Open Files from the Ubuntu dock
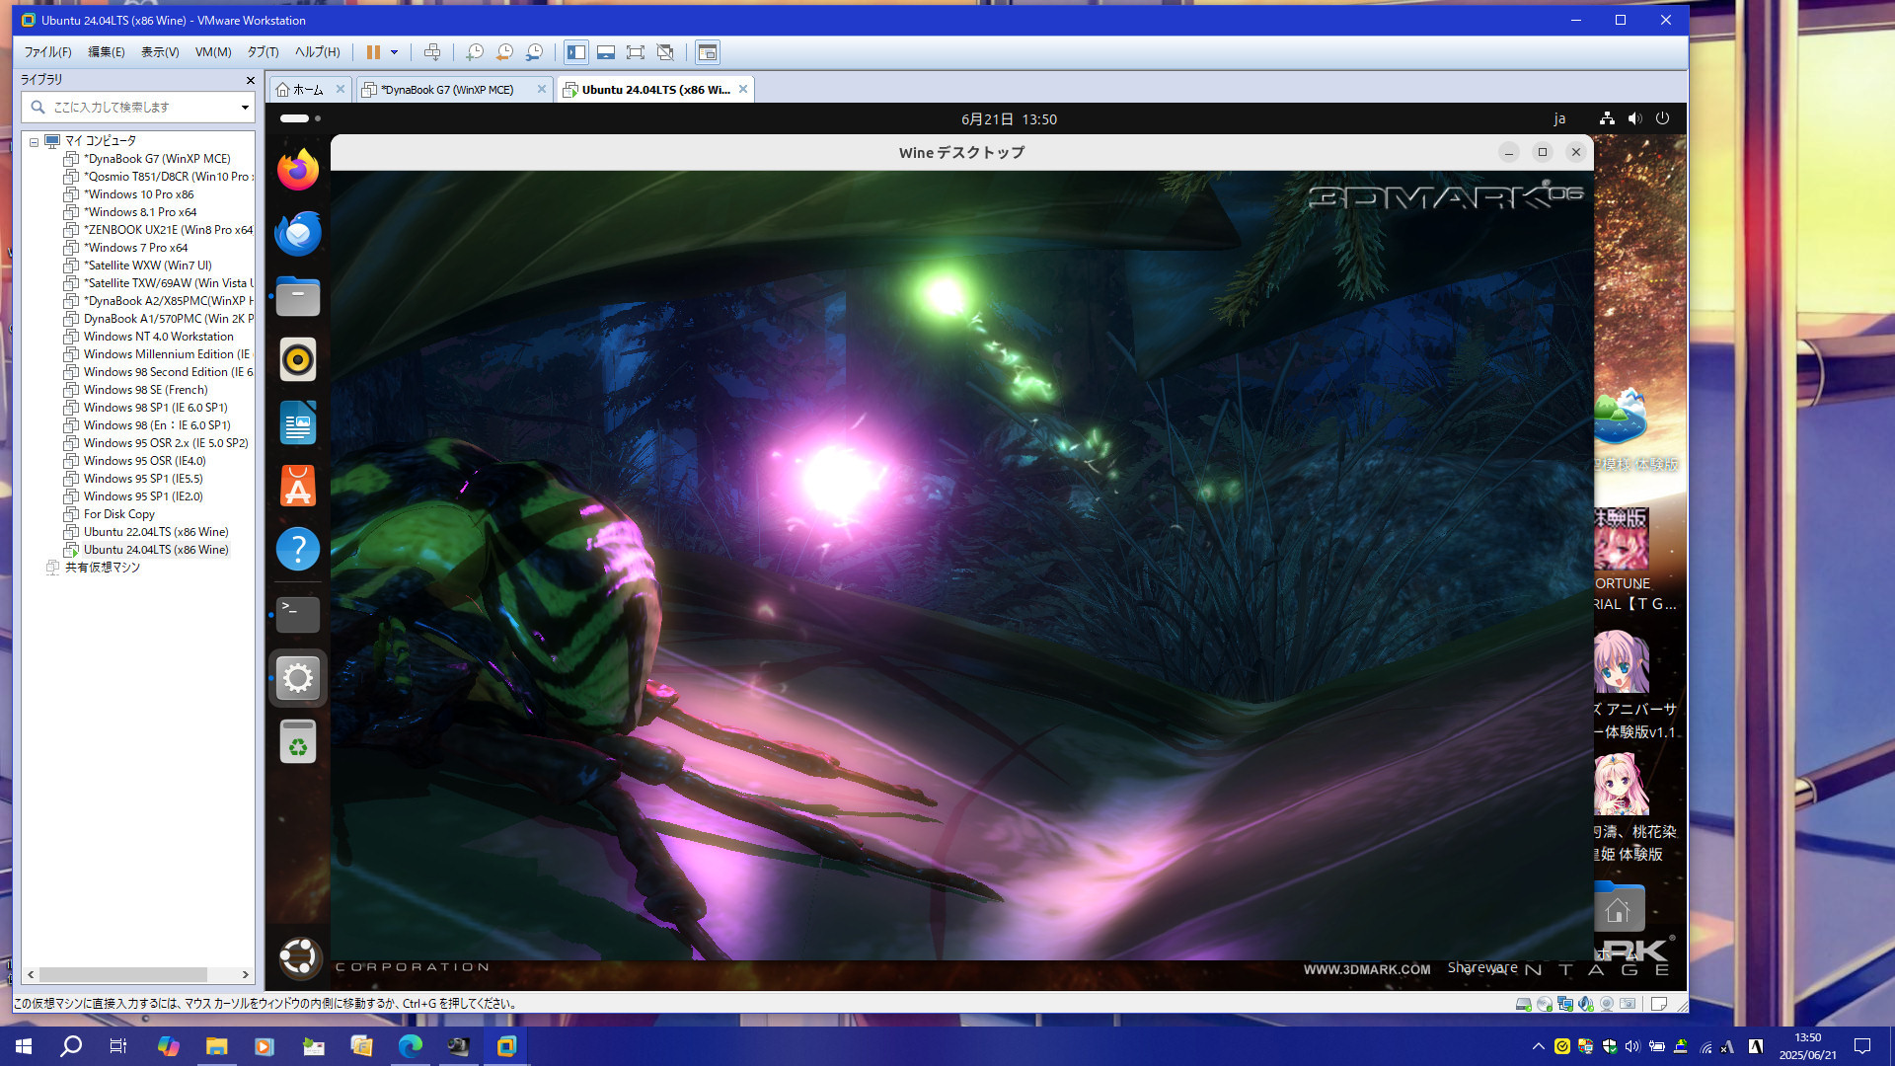The image size is (1895, 1066). [298, 296]
